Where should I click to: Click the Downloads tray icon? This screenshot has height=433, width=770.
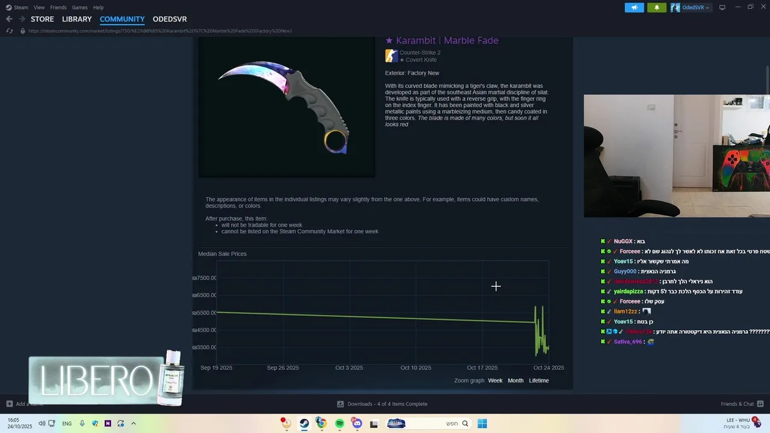coord(340,404)
